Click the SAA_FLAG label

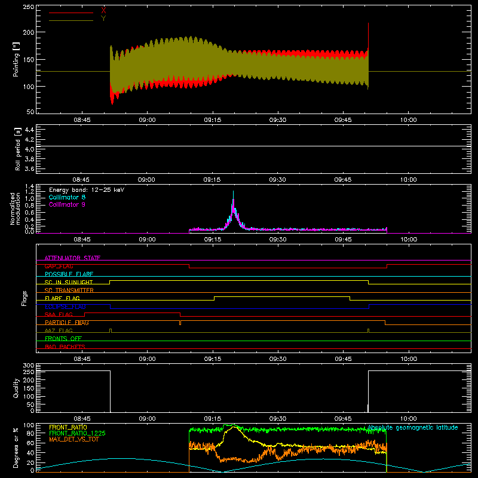(x=59, y=315)
